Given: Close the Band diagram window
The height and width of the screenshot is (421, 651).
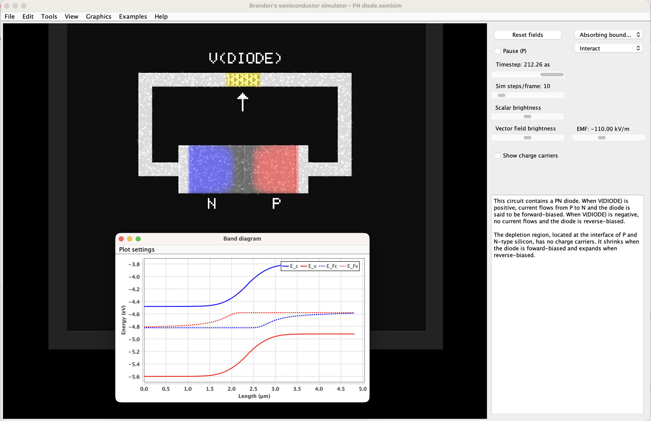Looking at the screenshot, I should click(121, 239).
